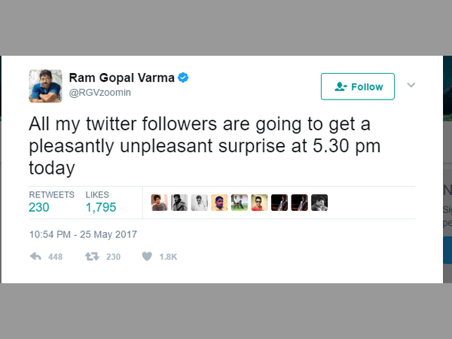Expand the tweet options chevron menu
Screen dimensions: 452x339
tap(411, 85)
